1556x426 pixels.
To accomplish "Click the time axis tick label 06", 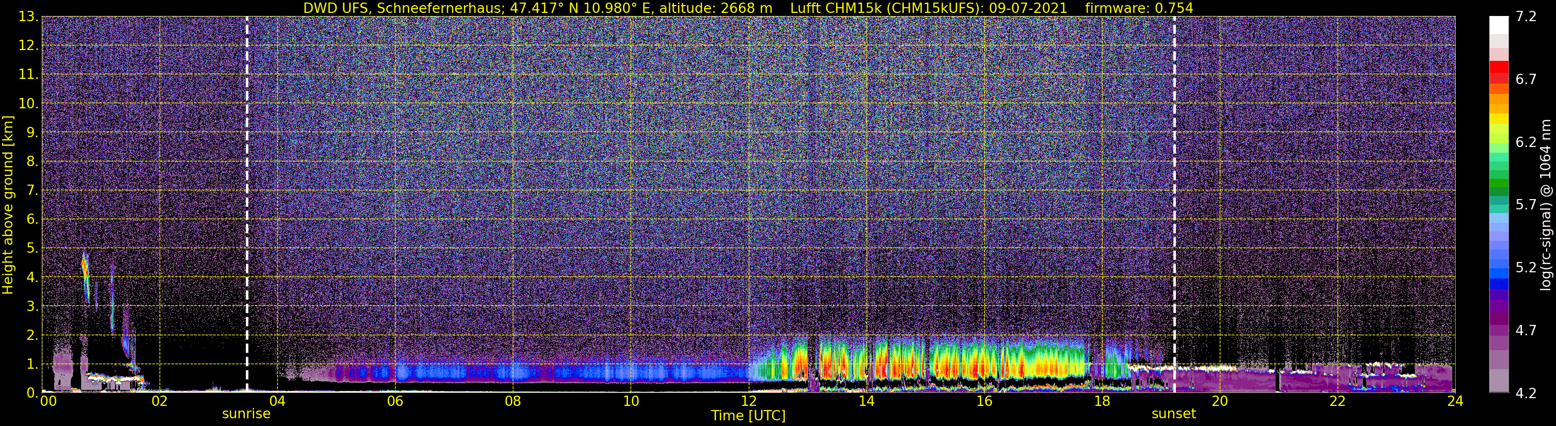I will pos(395,402).
